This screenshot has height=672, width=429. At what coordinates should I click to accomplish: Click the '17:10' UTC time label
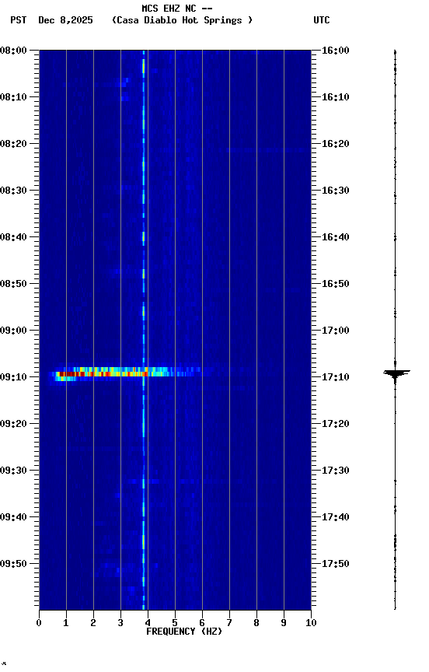[x=336, y=377]
